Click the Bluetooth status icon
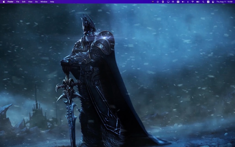 188,2
